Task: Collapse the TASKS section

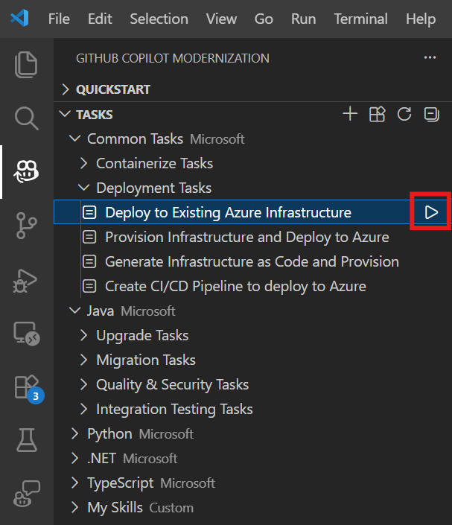Action: [65, 114]
